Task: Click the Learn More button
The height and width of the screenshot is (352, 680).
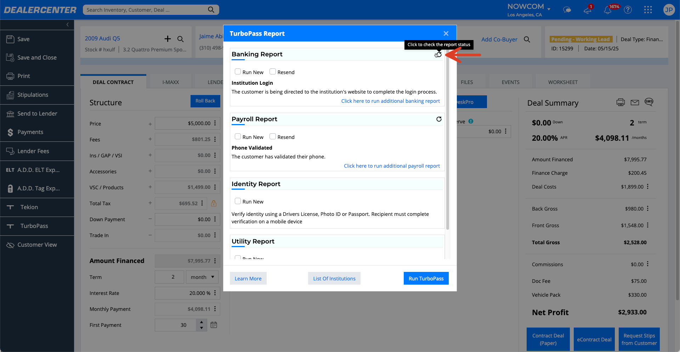Action: click(x=248, y=278)
